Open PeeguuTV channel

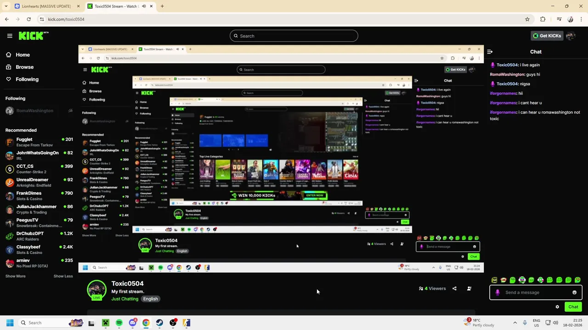point(39,223)
